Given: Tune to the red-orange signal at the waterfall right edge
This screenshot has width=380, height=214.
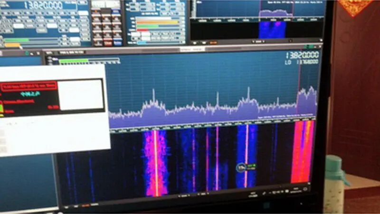Looking at the screenshot, I should click(x=303, y=152).
